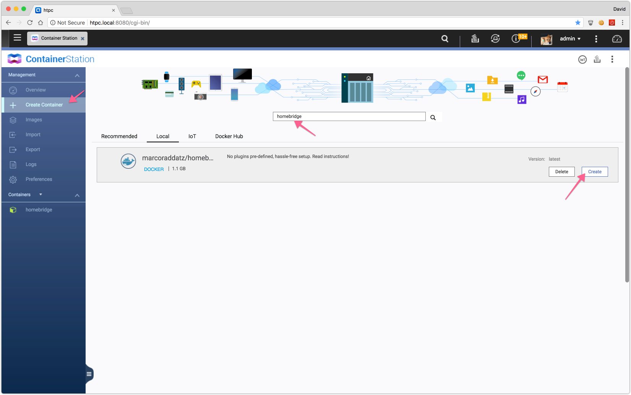The width and height of the screenshot is (631, 395).
Task: Click the David profile name in Chrome
Action: [619, 9]
